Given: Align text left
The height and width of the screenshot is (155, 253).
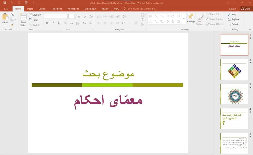Looking at the screenshot, I should (99, 23).
